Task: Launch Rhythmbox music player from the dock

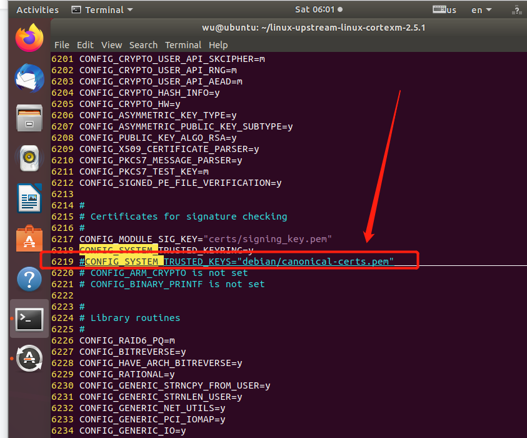Action: pyautogui.click(x=28, y=158)
